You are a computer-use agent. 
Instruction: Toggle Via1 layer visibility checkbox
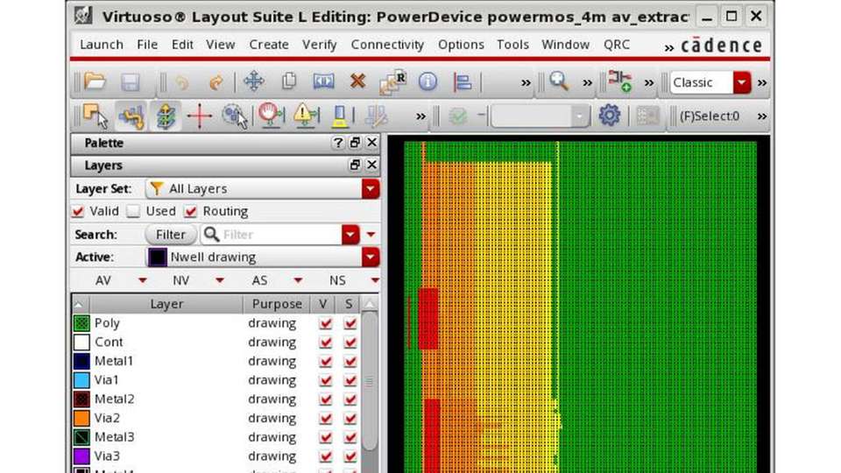click(325, 380)
